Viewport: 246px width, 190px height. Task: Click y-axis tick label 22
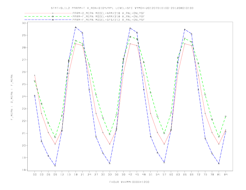[x=24, y=121]
